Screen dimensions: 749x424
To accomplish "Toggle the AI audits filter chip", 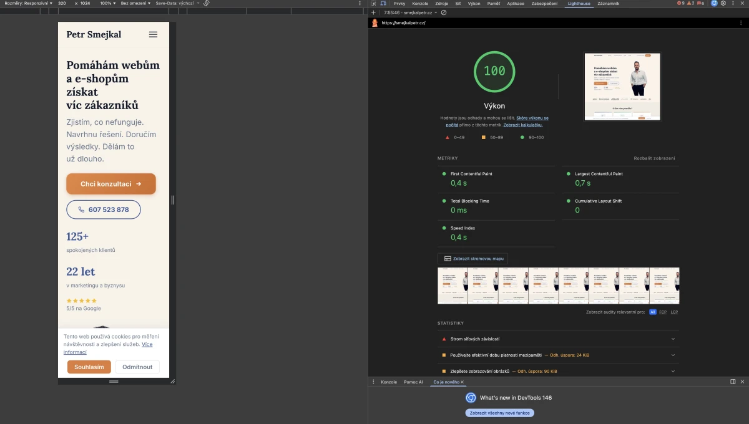I will [652, 312].
